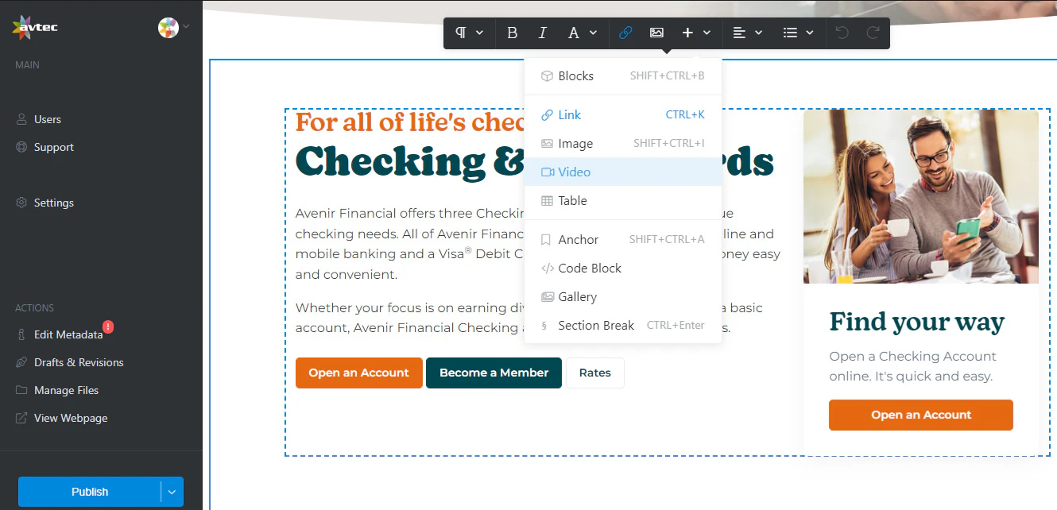Click the Bold formatting icon
This screenshot has height=510, width=1057.
[512, 33]
